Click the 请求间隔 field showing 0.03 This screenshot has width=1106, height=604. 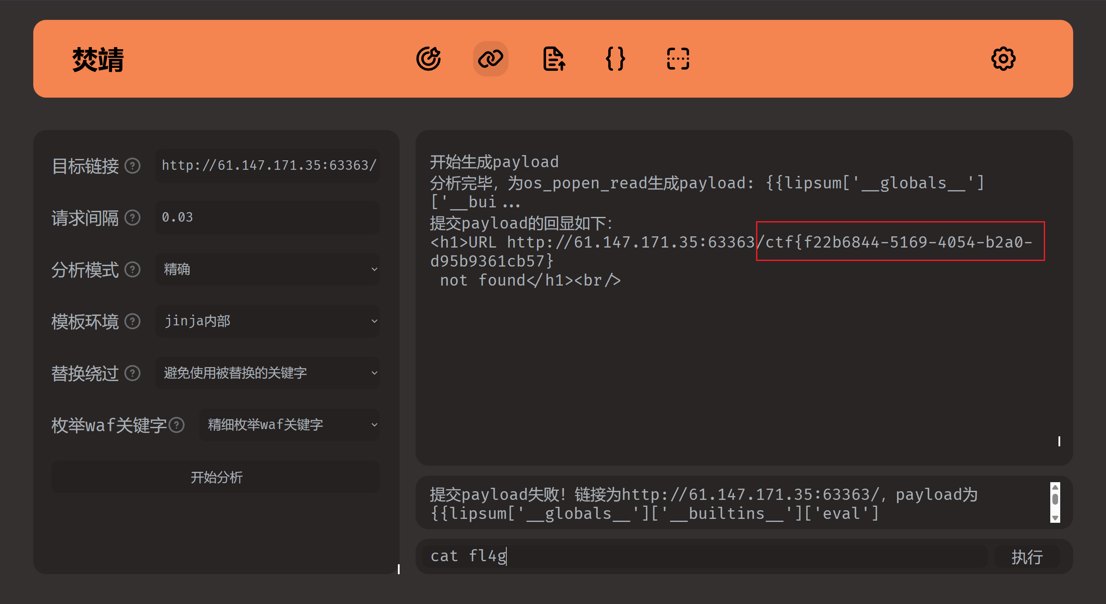pos(267,217)
